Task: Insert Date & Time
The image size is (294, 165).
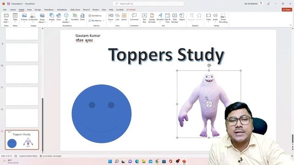Action: pyautogui.click(x=167, y=18)
